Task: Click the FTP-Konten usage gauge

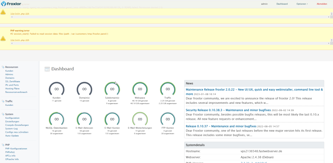Action: tap(168, 119)
